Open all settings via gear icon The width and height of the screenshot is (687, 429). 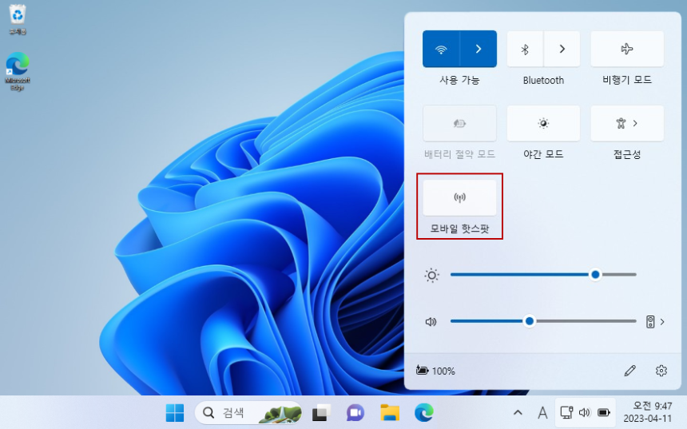click(661, 371)
